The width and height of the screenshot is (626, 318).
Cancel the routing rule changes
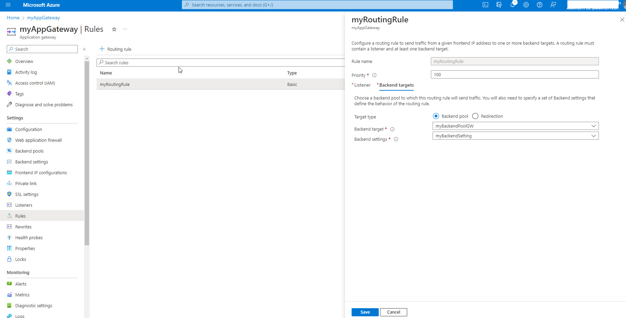point(393,312)
